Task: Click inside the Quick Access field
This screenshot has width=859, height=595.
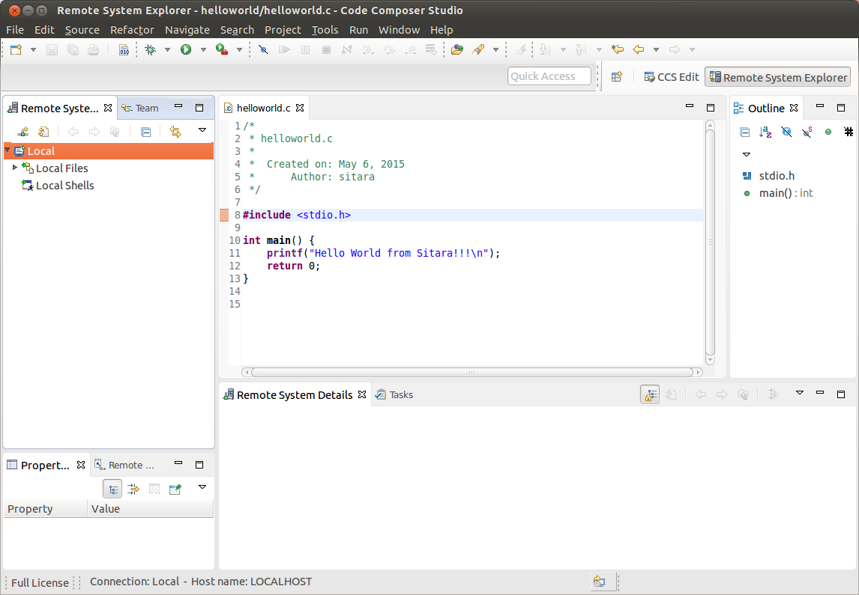Action: (549, 76)
